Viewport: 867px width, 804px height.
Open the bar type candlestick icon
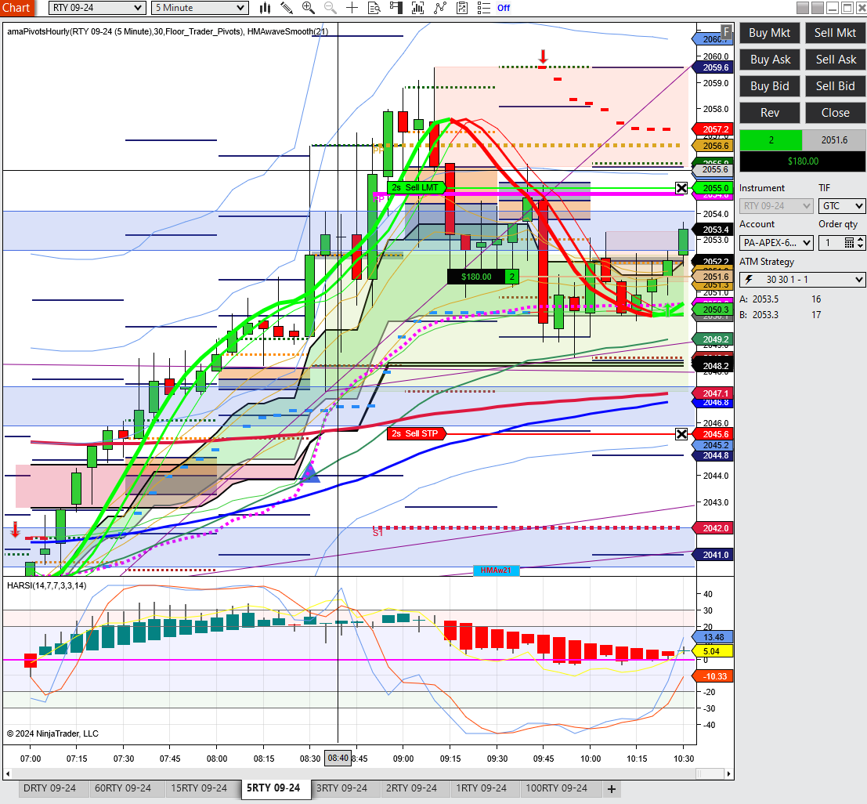click(266, 8)
